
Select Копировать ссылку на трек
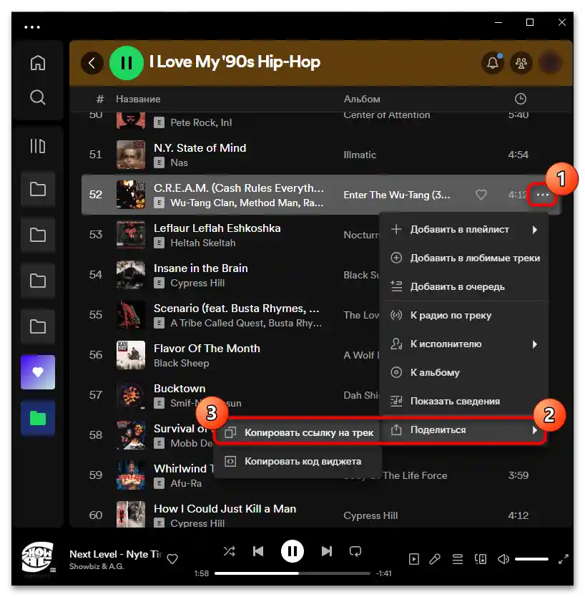(298, 432)
